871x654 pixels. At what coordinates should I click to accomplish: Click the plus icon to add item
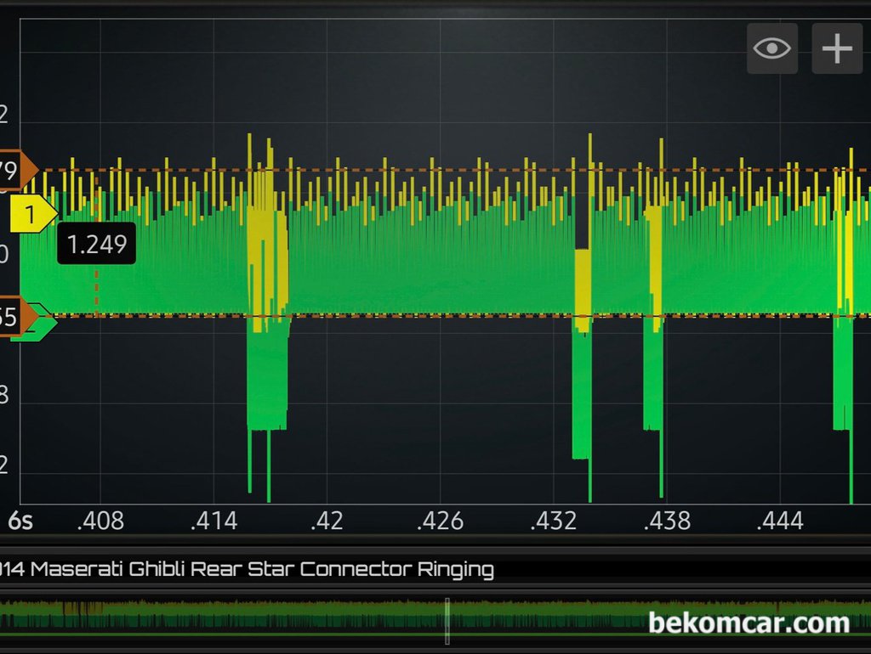(837, 48)
